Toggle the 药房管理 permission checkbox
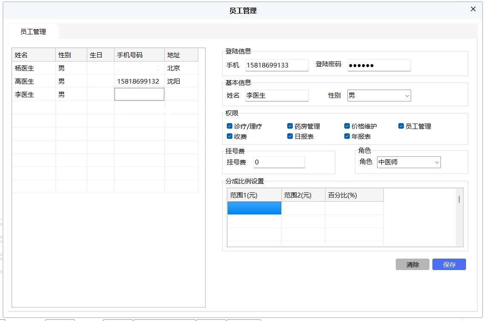 pos(290,126)
